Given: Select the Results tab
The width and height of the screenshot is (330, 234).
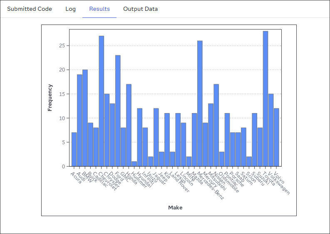Looking at the screenshot, I should (99, 9).
